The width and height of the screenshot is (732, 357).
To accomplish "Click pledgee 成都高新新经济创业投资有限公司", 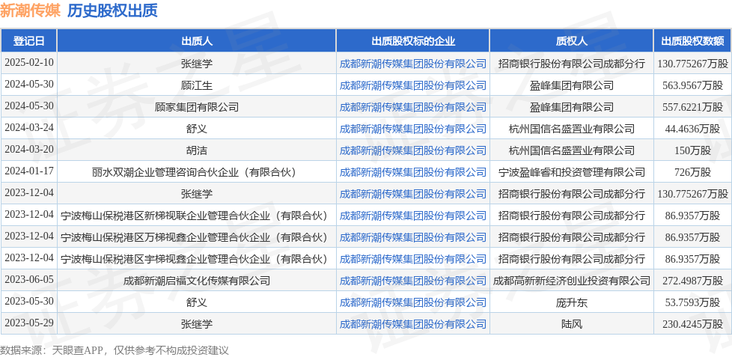I will pos(571,281).
